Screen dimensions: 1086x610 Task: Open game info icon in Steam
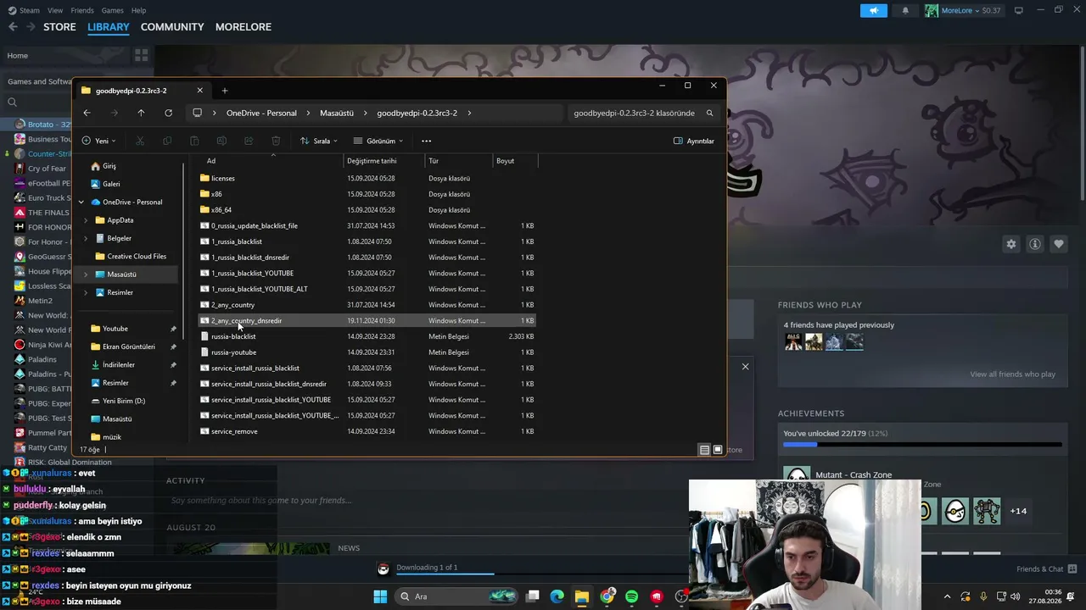(x=1035, y=244)
